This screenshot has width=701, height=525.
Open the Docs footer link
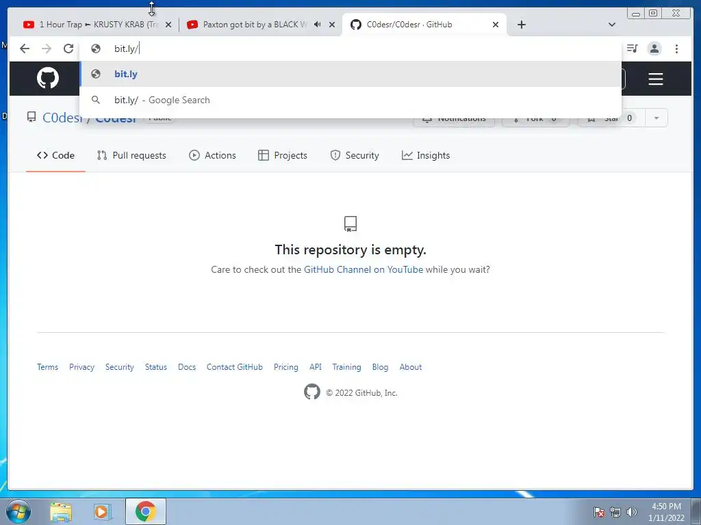187,367
